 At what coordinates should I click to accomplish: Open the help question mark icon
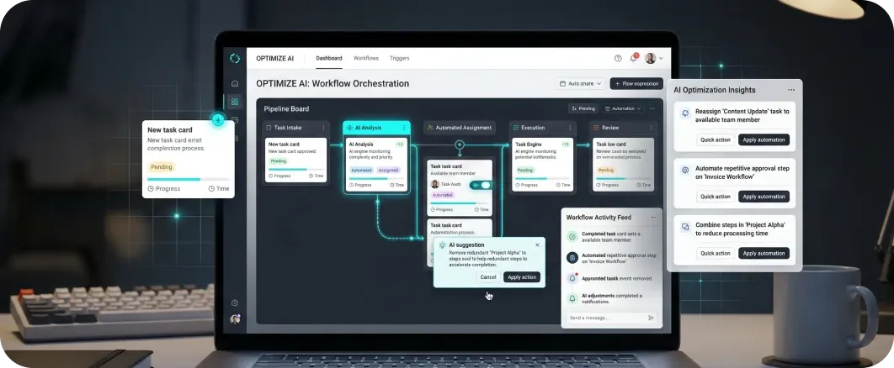pyautogui.click(x=618, y=58)
